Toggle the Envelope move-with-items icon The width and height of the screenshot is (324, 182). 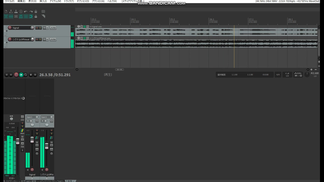pyautogui.click(x=21, y=17)
